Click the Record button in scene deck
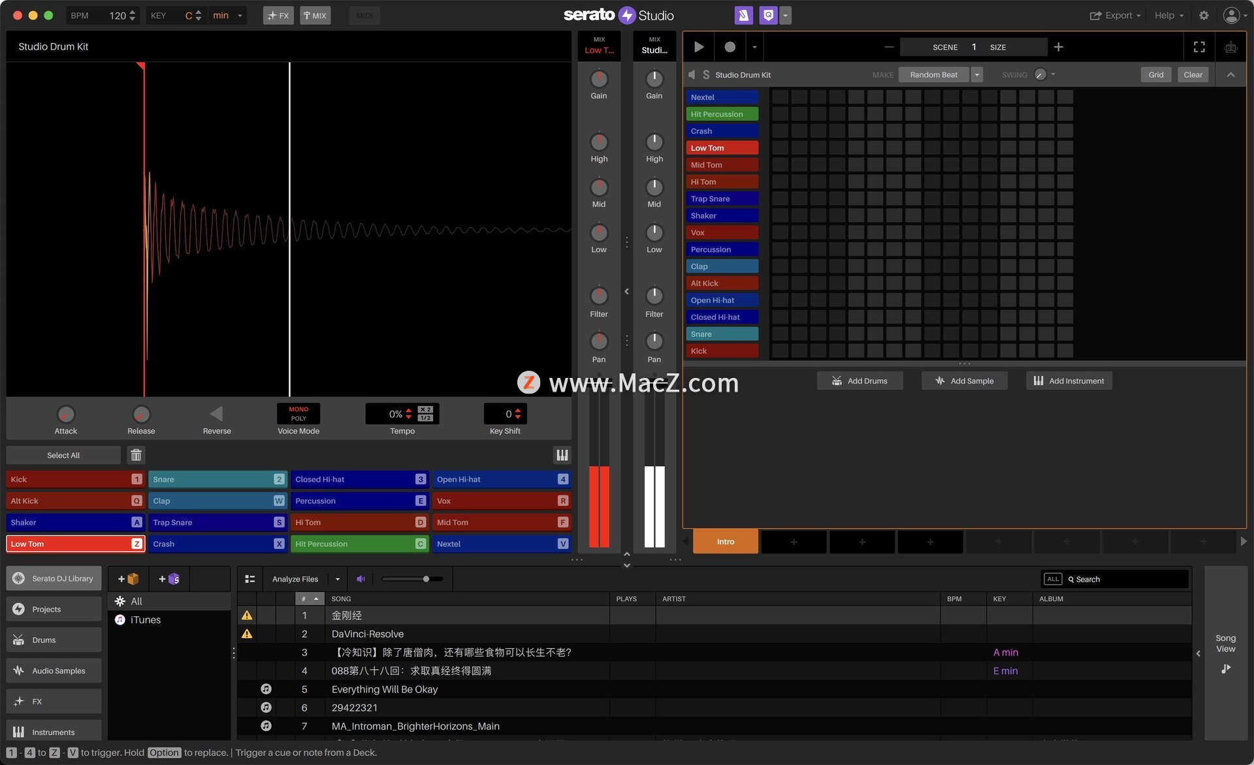Image resolution: width=1254 pixels, height=765 pixels. click(730, 47)
